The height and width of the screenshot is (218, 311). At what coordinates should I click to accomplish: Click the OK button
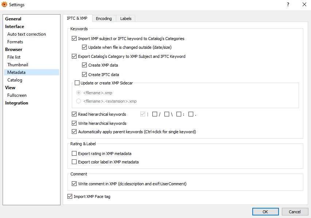coord(265,212)
